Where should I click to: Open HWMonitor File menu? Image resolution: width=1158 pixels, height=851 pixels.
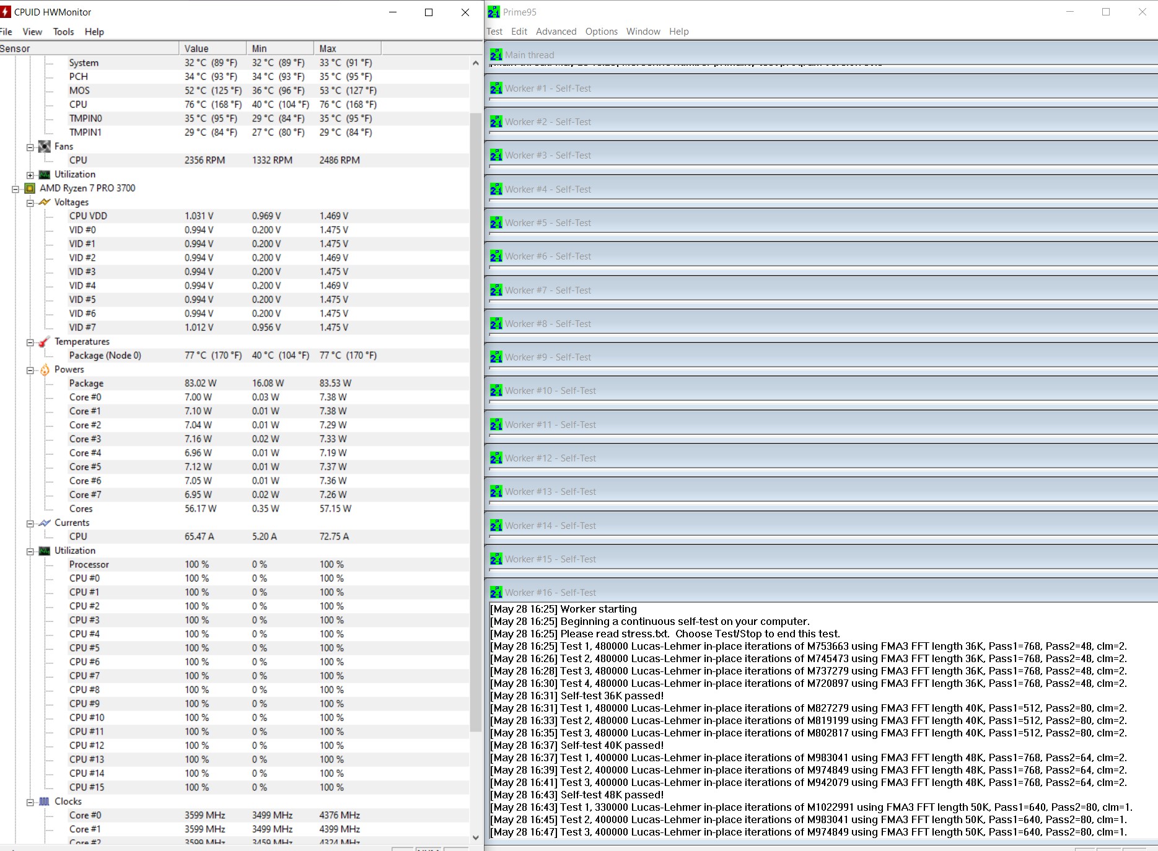click(6, 32)
